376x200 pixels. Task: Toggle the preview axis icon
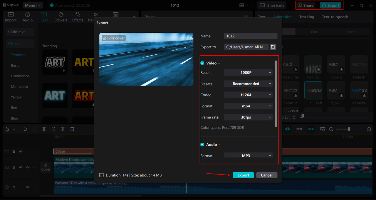311,129
